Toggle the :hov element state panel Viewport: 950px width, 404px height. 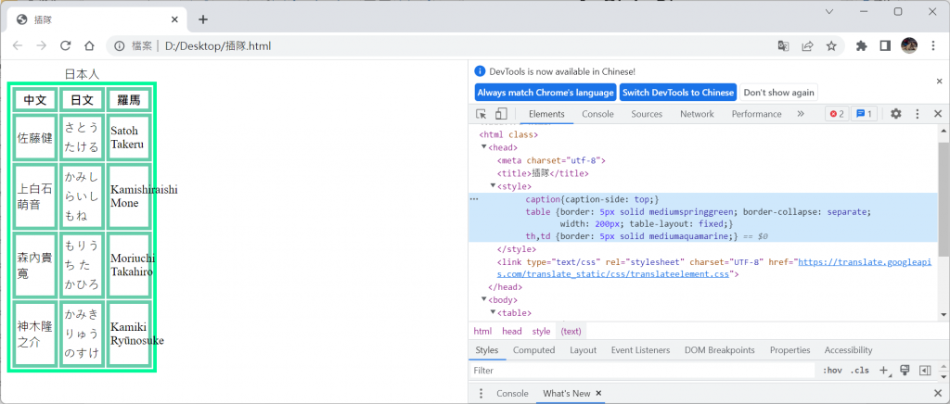(x=832, y=370)
